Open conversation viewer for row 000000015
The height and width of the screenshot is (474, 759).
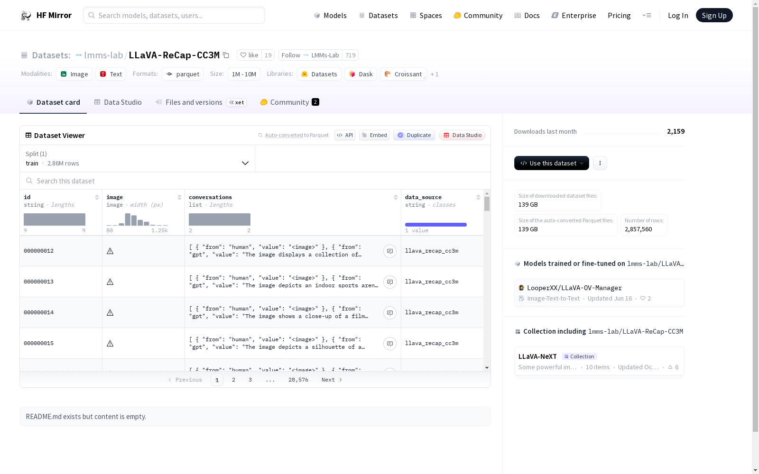point(390,344)
